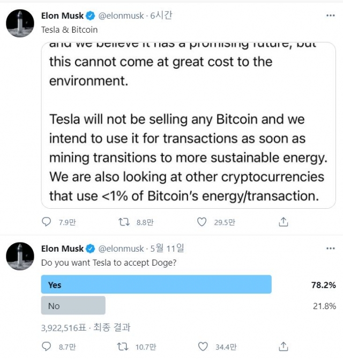343x359 pixels.
Task: Retweet the Doge poll tweet
Action: [123, 347]
